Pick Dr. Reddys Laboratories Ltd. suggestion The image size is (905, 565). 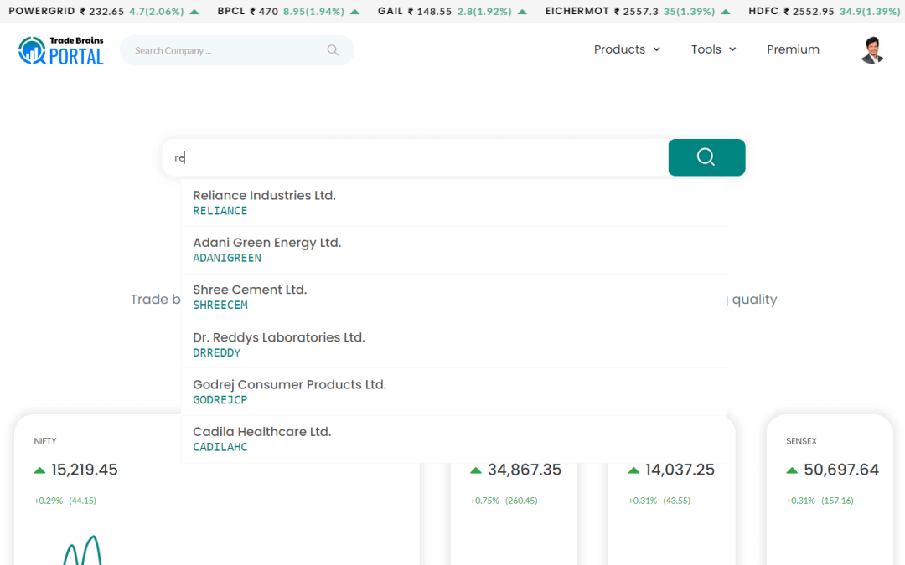click(x=453, y=345)
